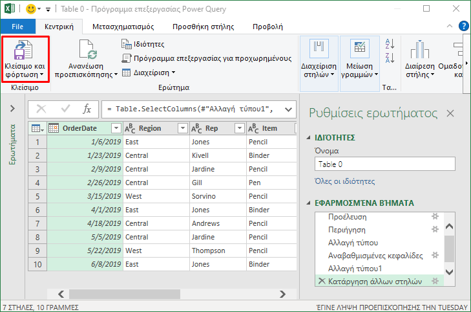
Task: Cancel formula edit with X icon
Action: tap(41, 109)
